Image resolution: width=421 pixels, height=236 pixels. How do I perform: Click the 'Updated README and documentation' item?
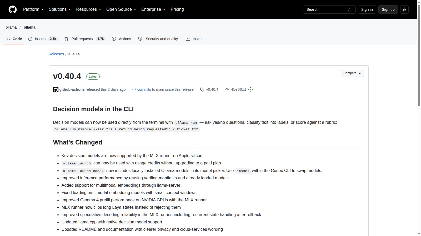[142, 229]
